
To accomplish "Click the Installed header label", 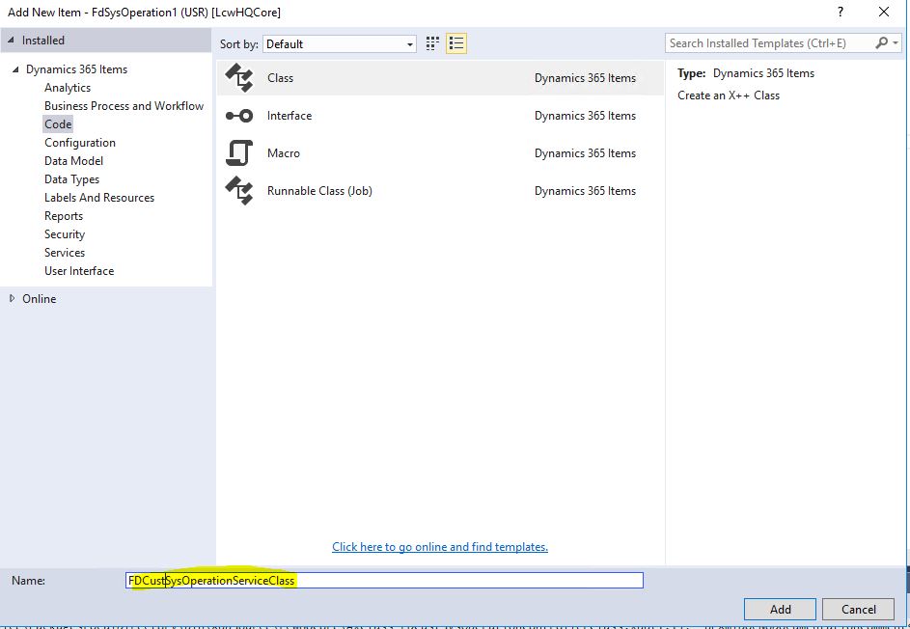I will 43,41.
